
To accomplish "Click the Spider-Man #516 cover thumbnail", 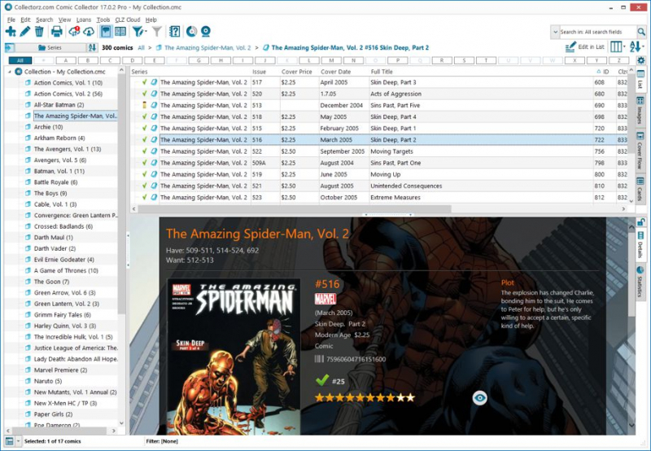I will point(234,357).
